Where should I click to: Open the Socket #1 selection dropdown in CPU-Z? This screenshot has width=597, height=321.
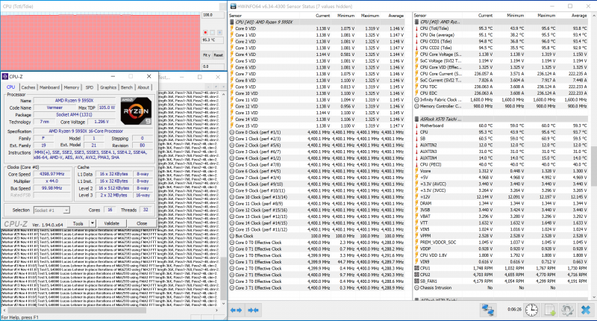pos(66,211)
